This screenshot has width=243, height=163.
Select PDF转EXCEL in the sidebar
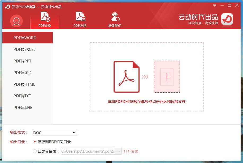pyautogui.click(x=28, y=49)
